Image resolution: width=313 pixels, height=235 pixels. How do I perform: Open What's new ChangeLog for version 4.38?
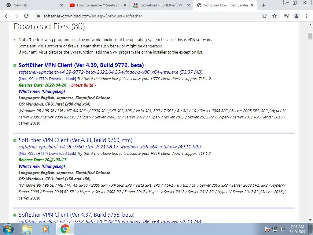point(42,166)
